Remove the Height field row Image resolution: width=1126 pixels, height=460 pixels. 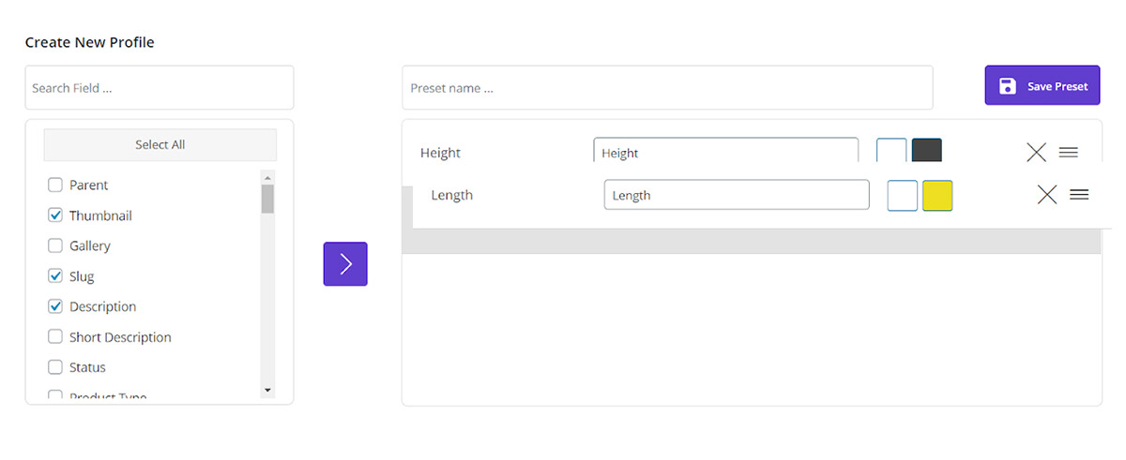coord(1036,153)
